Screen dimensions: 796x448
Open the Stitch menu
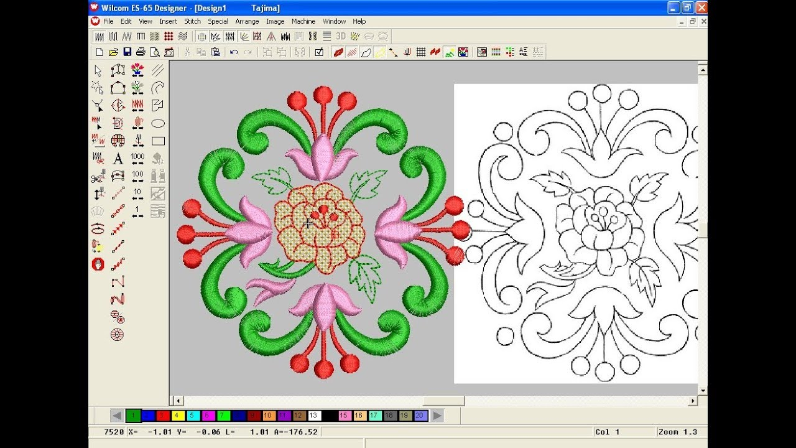[x=192, y=21]
